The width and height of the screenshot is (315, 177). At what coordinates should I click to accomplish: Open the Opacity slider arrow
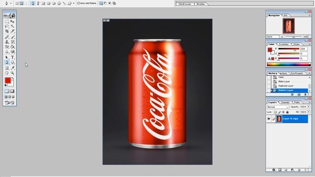click(309, 107)
